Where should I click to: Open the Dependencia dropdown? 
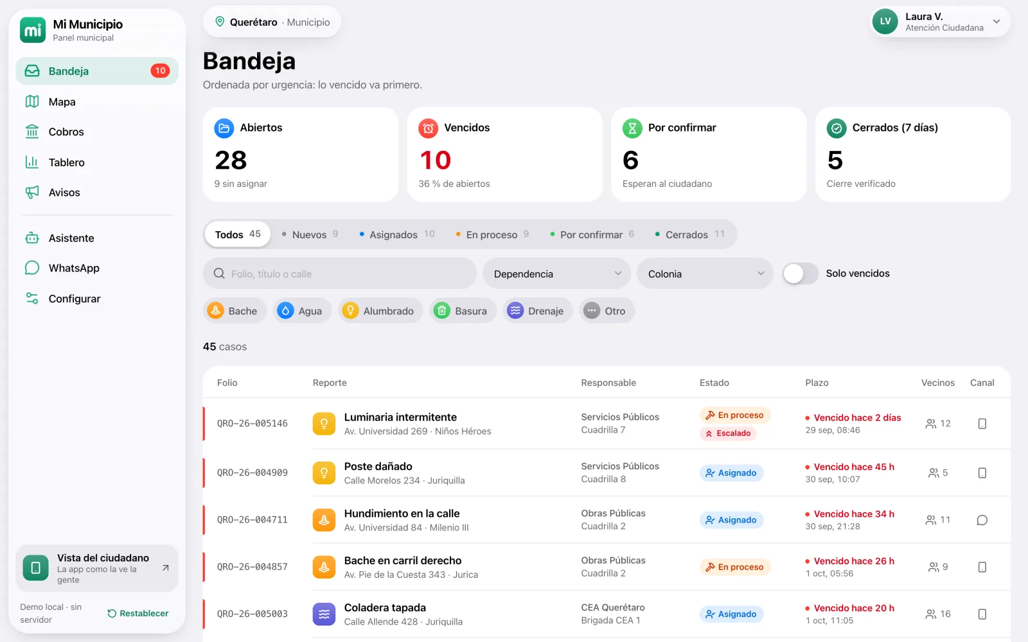click(556, 273)
